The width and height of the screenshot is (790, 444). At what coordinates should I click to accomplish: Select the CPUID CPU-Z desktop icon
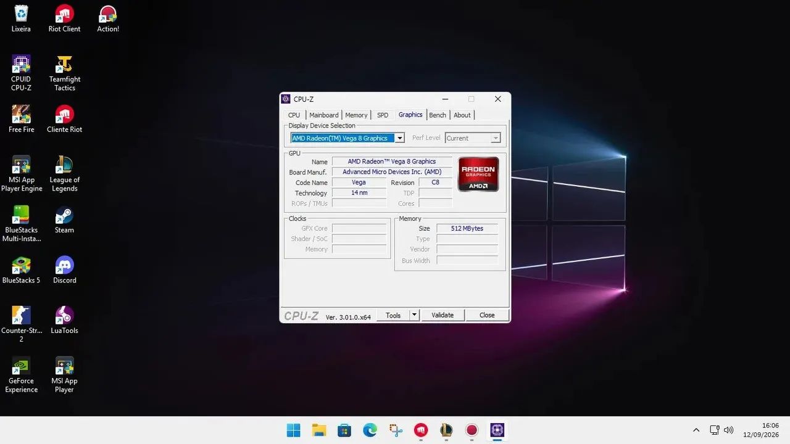coord(21,73)
